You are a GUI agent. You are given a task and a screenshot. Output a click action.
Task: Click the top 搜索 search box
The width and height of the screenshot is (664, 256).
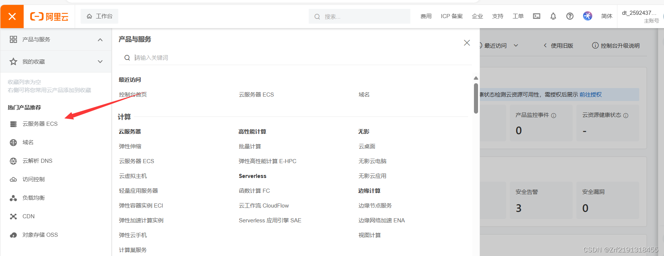point(359,16)
